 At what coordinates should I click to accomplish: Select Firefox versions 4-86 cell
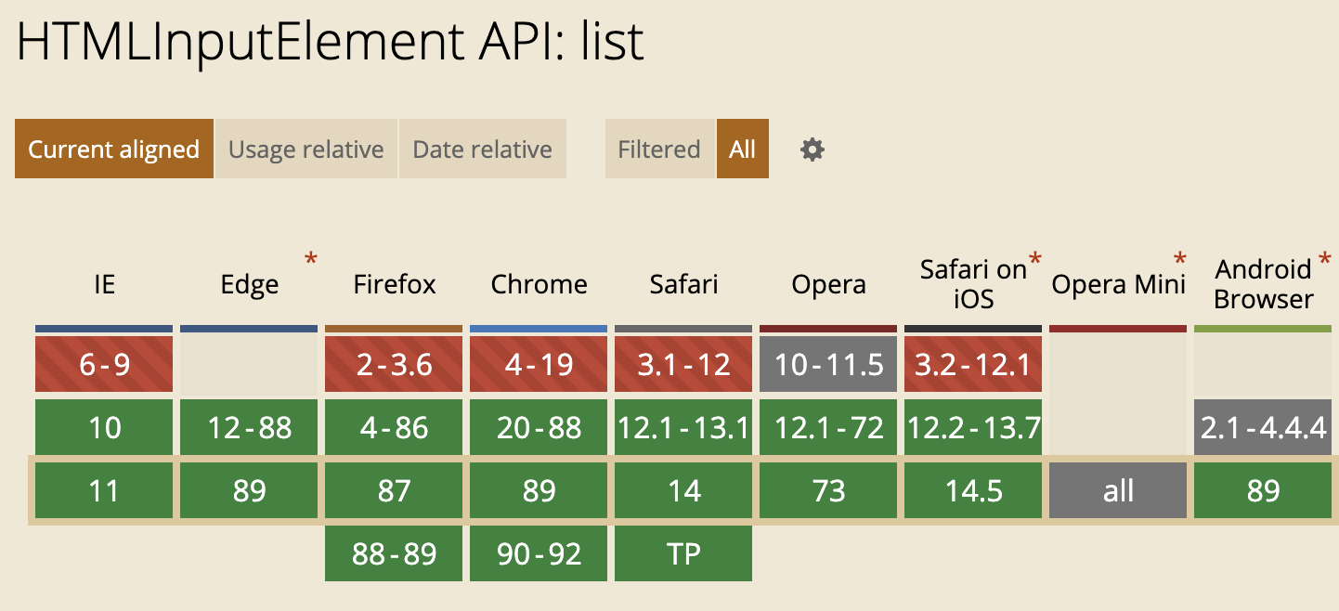(x=394, y=427)
